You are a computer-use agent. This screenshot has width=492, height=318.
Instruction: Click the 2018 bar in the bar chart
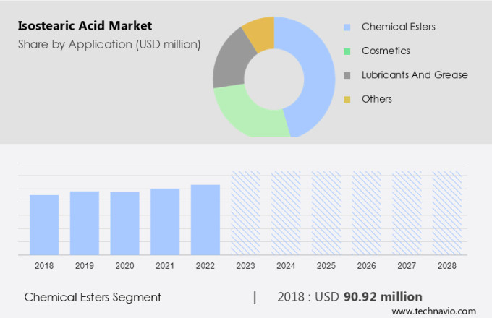[44, 224]
